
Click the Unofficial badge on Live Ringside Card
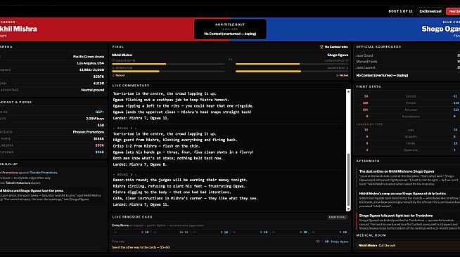pyautogui.click(x=338, y=217)
